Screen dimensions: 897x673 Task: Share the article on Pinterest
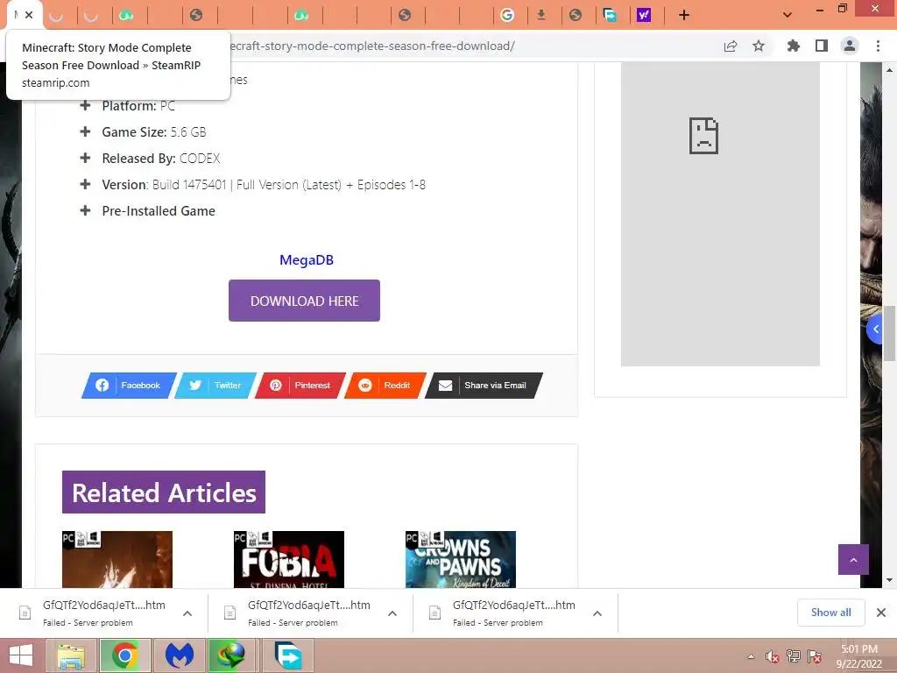(300, 386)
